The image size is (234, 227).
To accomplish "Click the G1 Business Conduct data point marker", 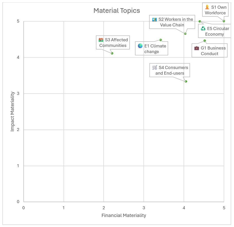I will coord(205,41).
